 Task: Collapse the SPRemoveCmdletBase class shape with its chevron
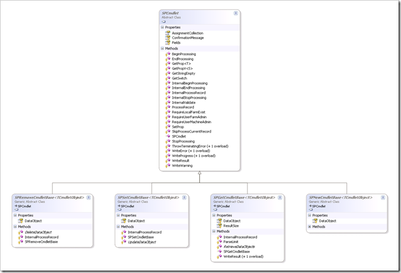click(89, 198)
